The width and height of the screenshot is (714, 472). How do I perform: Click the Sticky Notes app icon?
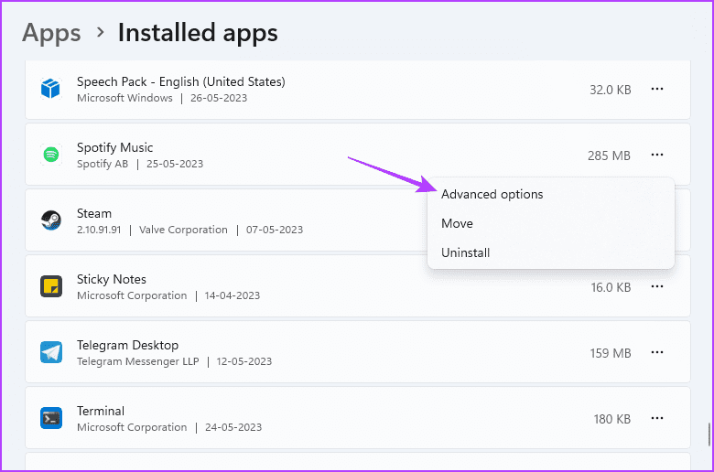(x=50, y=286)
